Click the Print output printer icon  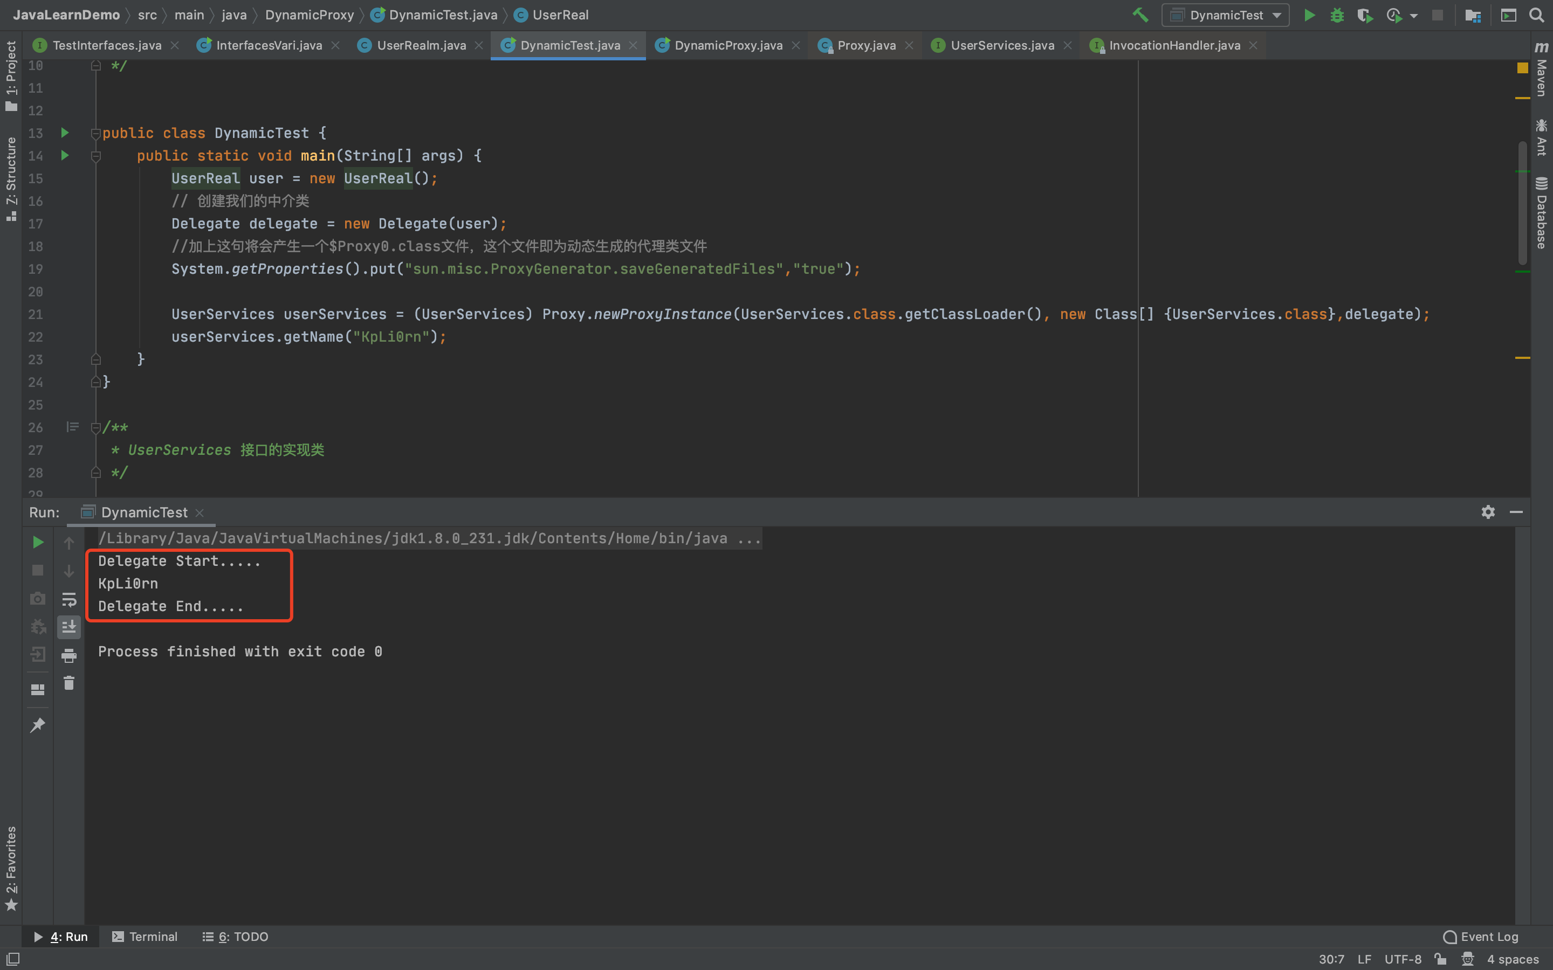(x=68, y=655)
